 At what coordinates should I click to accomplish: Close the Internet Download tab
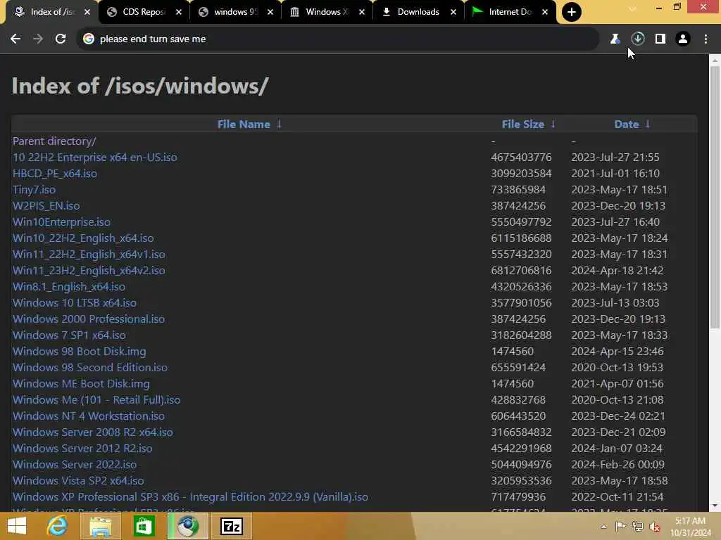click(545, 12)
